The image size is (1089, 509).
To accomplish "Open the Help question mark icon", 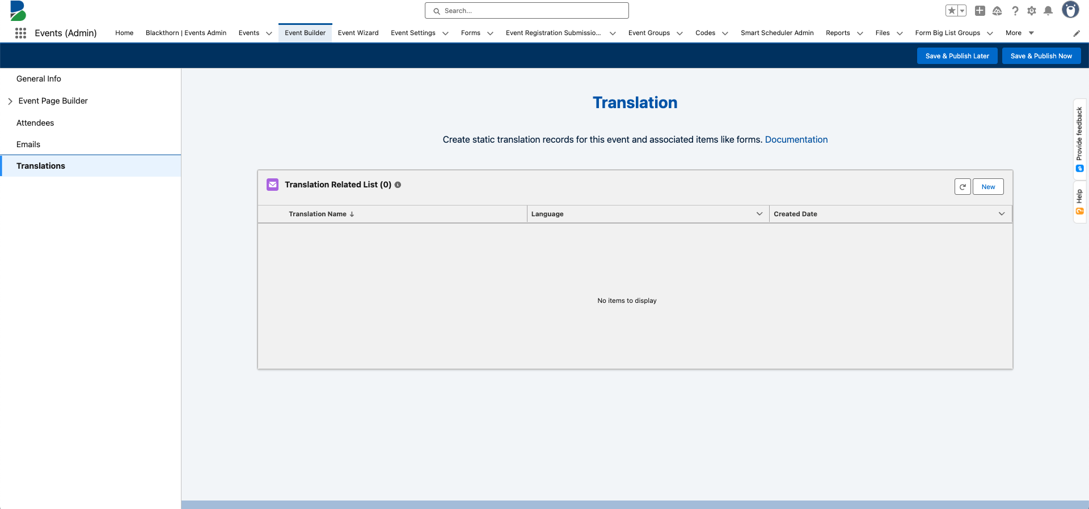I will [x=1015, y=11].
